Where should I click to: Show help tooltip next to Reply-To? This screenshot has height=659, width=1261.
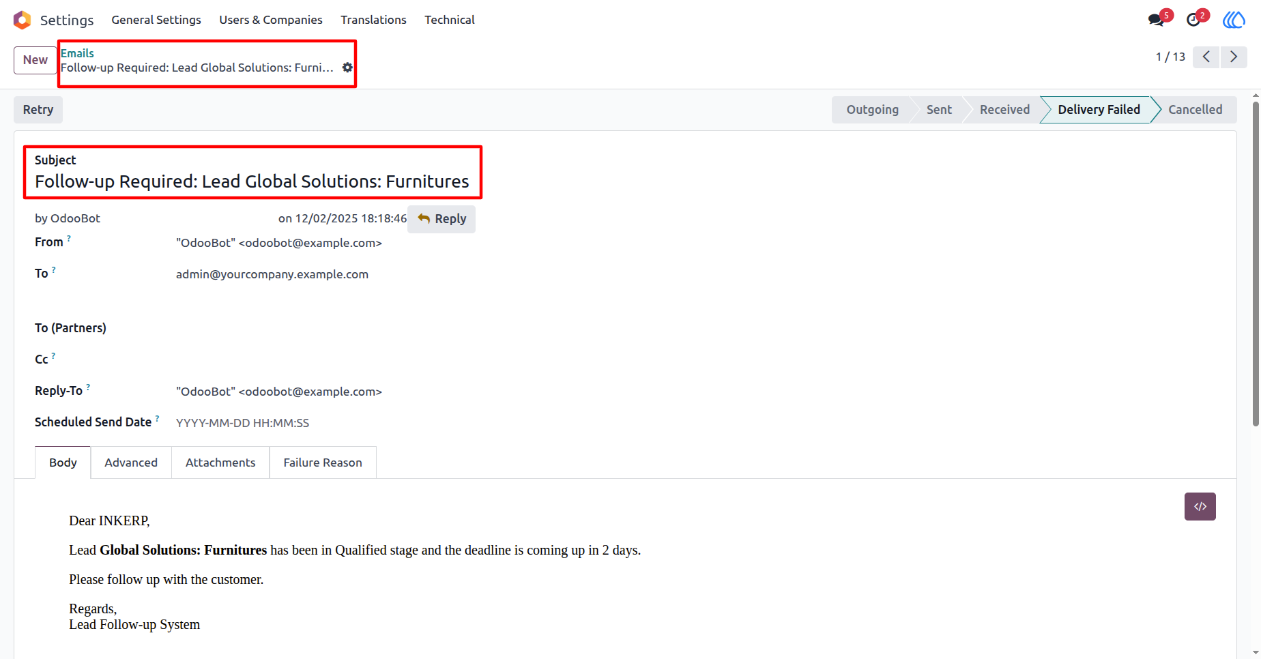click(88, 387)
